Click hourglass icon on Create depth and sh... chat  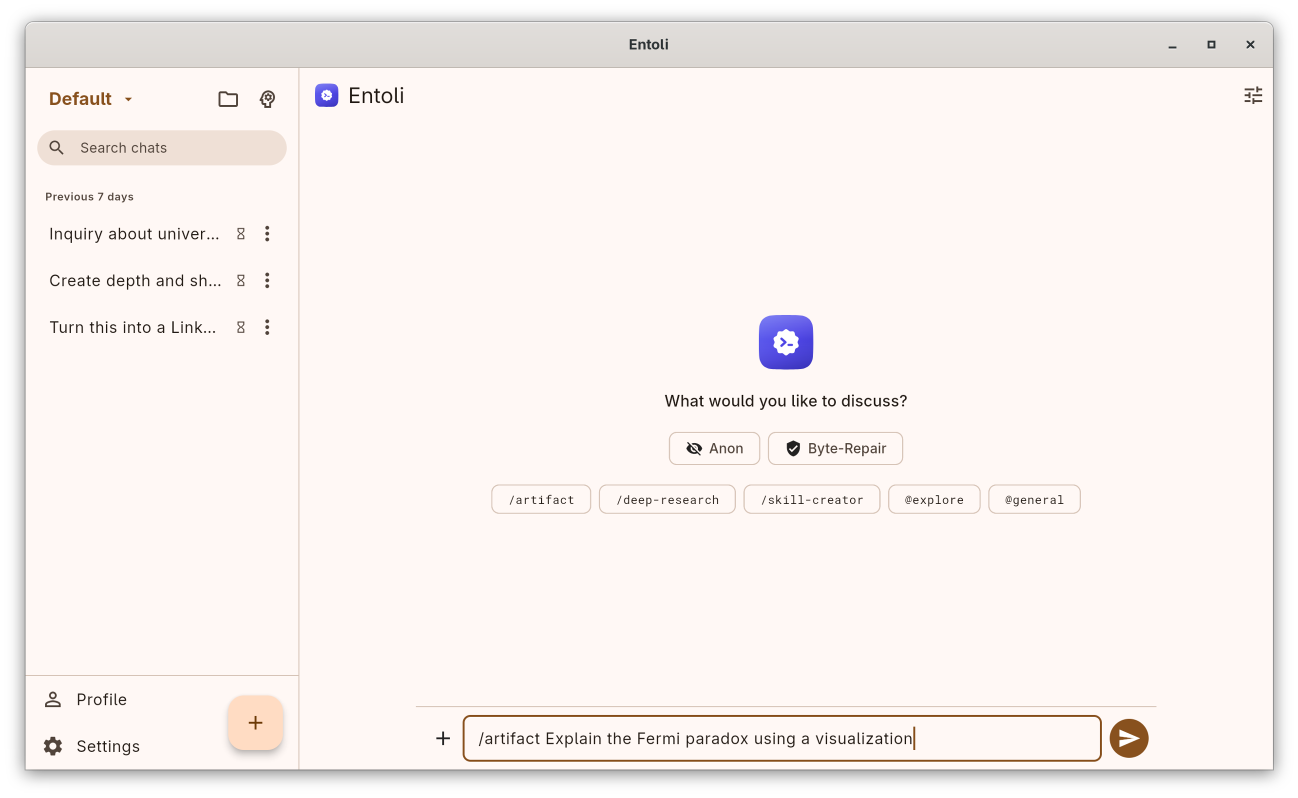click(241, 281)
